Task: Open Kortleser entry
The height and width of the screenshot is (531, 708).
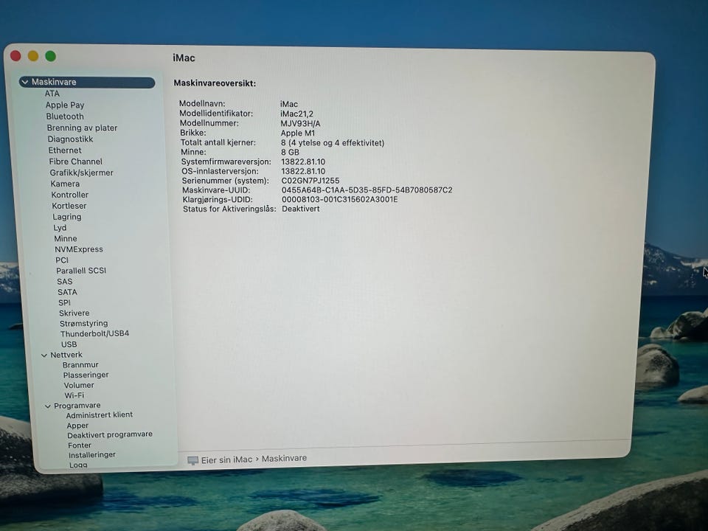Action: pyautogui.click(x=69, y=206)
